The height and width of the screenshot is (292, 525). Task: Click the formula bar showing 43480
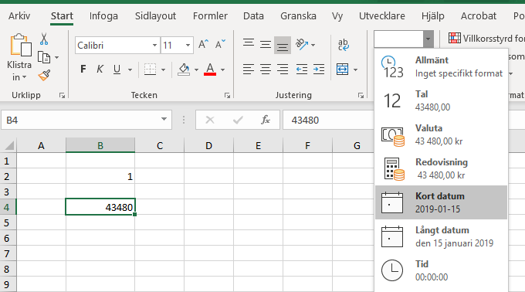point(328,120)
